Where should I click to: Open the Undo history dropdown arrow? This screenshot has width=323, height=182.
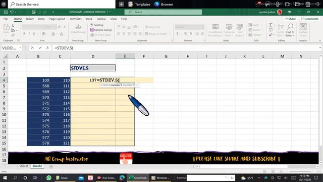click(x=15, y=12)
